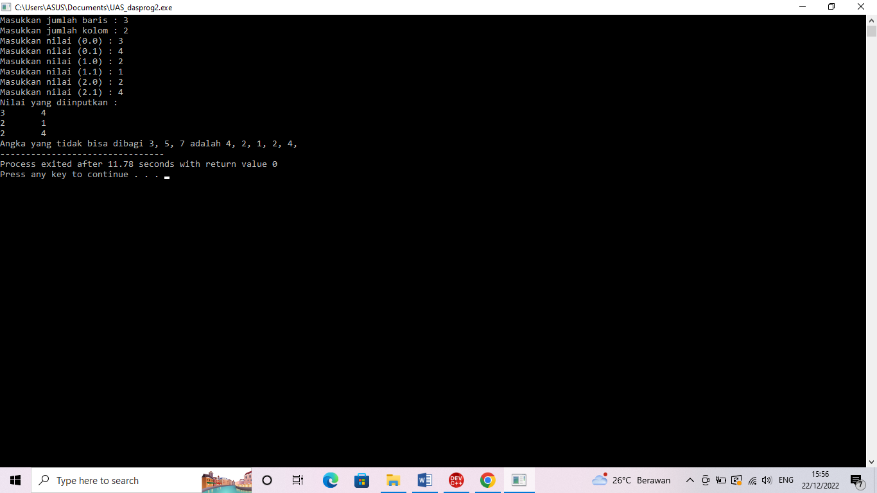The width and height of the screenshot is (877, 493).
Task: Click the "Angka yang tidak bisa dibagi" output line
Action: [x=149, y=144]
